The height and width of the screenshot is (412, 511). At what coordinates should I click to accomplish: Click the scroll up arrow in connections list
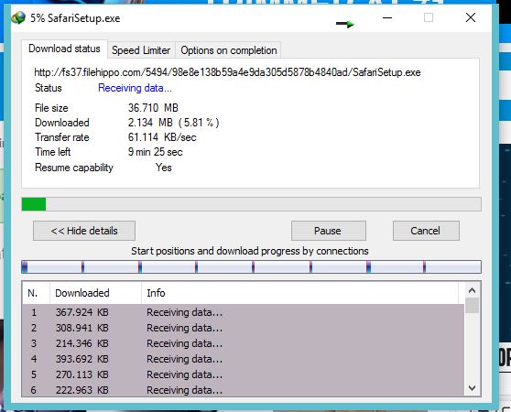coord(472,290)
